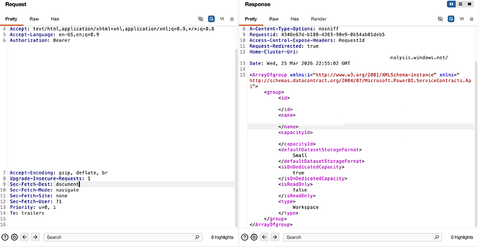The image size is (479, 247).
Task: Click the value Workspace in response
Action: tap(305, 207)
